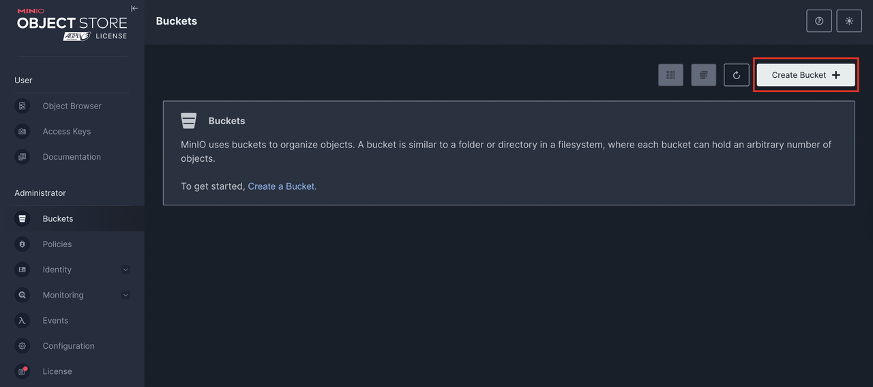The image size is (873, 387).
Task: Click the MinIO Object Store logo
Action: (x=72, y=25)
